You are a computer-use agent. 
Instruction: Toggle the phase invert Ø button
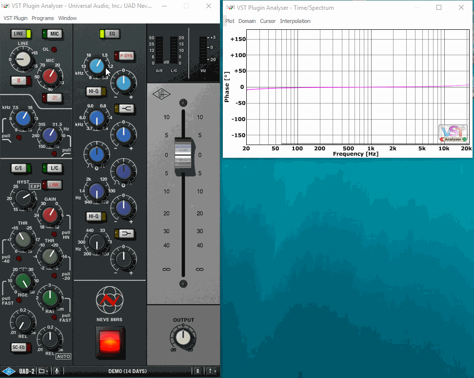click(21, 81)
